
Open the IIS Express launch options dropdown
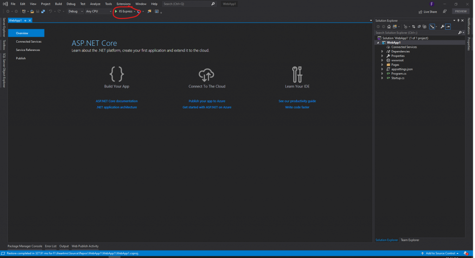pyautogui.click(x=135, y=12)
